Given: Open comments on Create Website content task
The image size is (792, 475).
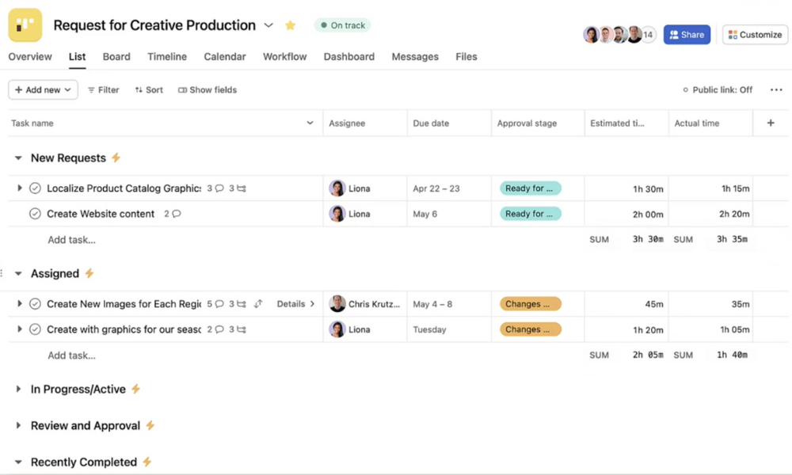Looking at the screenshot, I should [173, 214].
